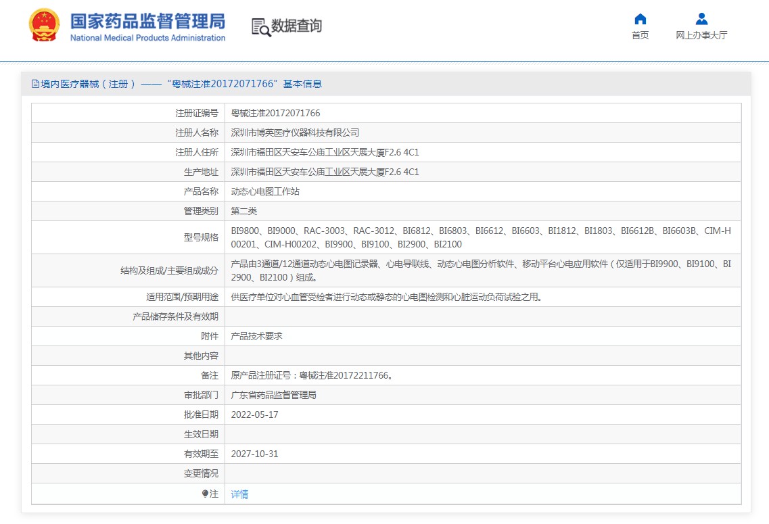Click the 生产地址 address value
Viewport: 769px width, 524px height.
click(325, 172)
